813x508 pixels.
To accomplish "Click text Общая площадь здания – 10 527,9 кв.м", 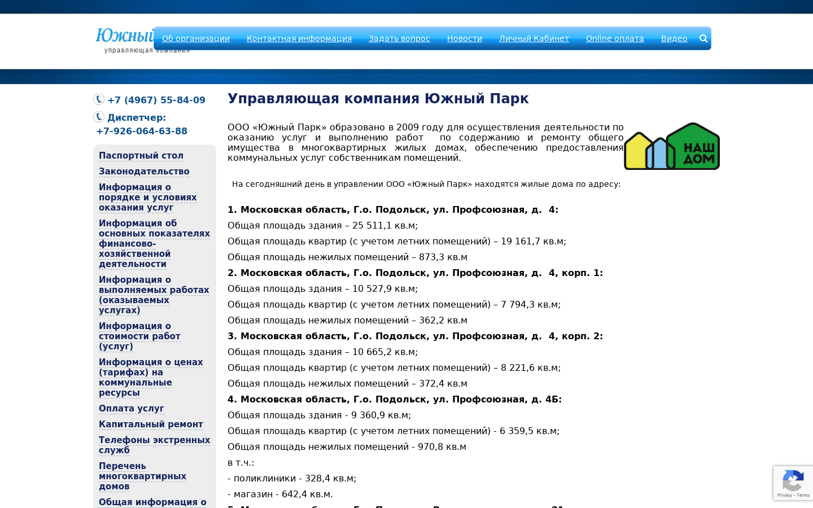I will (322, 289).
